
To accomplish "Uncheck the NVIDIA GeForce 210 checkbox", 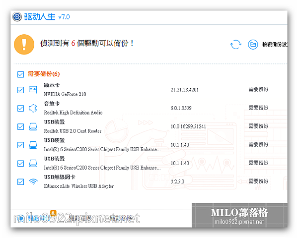I will [x=20, y=90].
